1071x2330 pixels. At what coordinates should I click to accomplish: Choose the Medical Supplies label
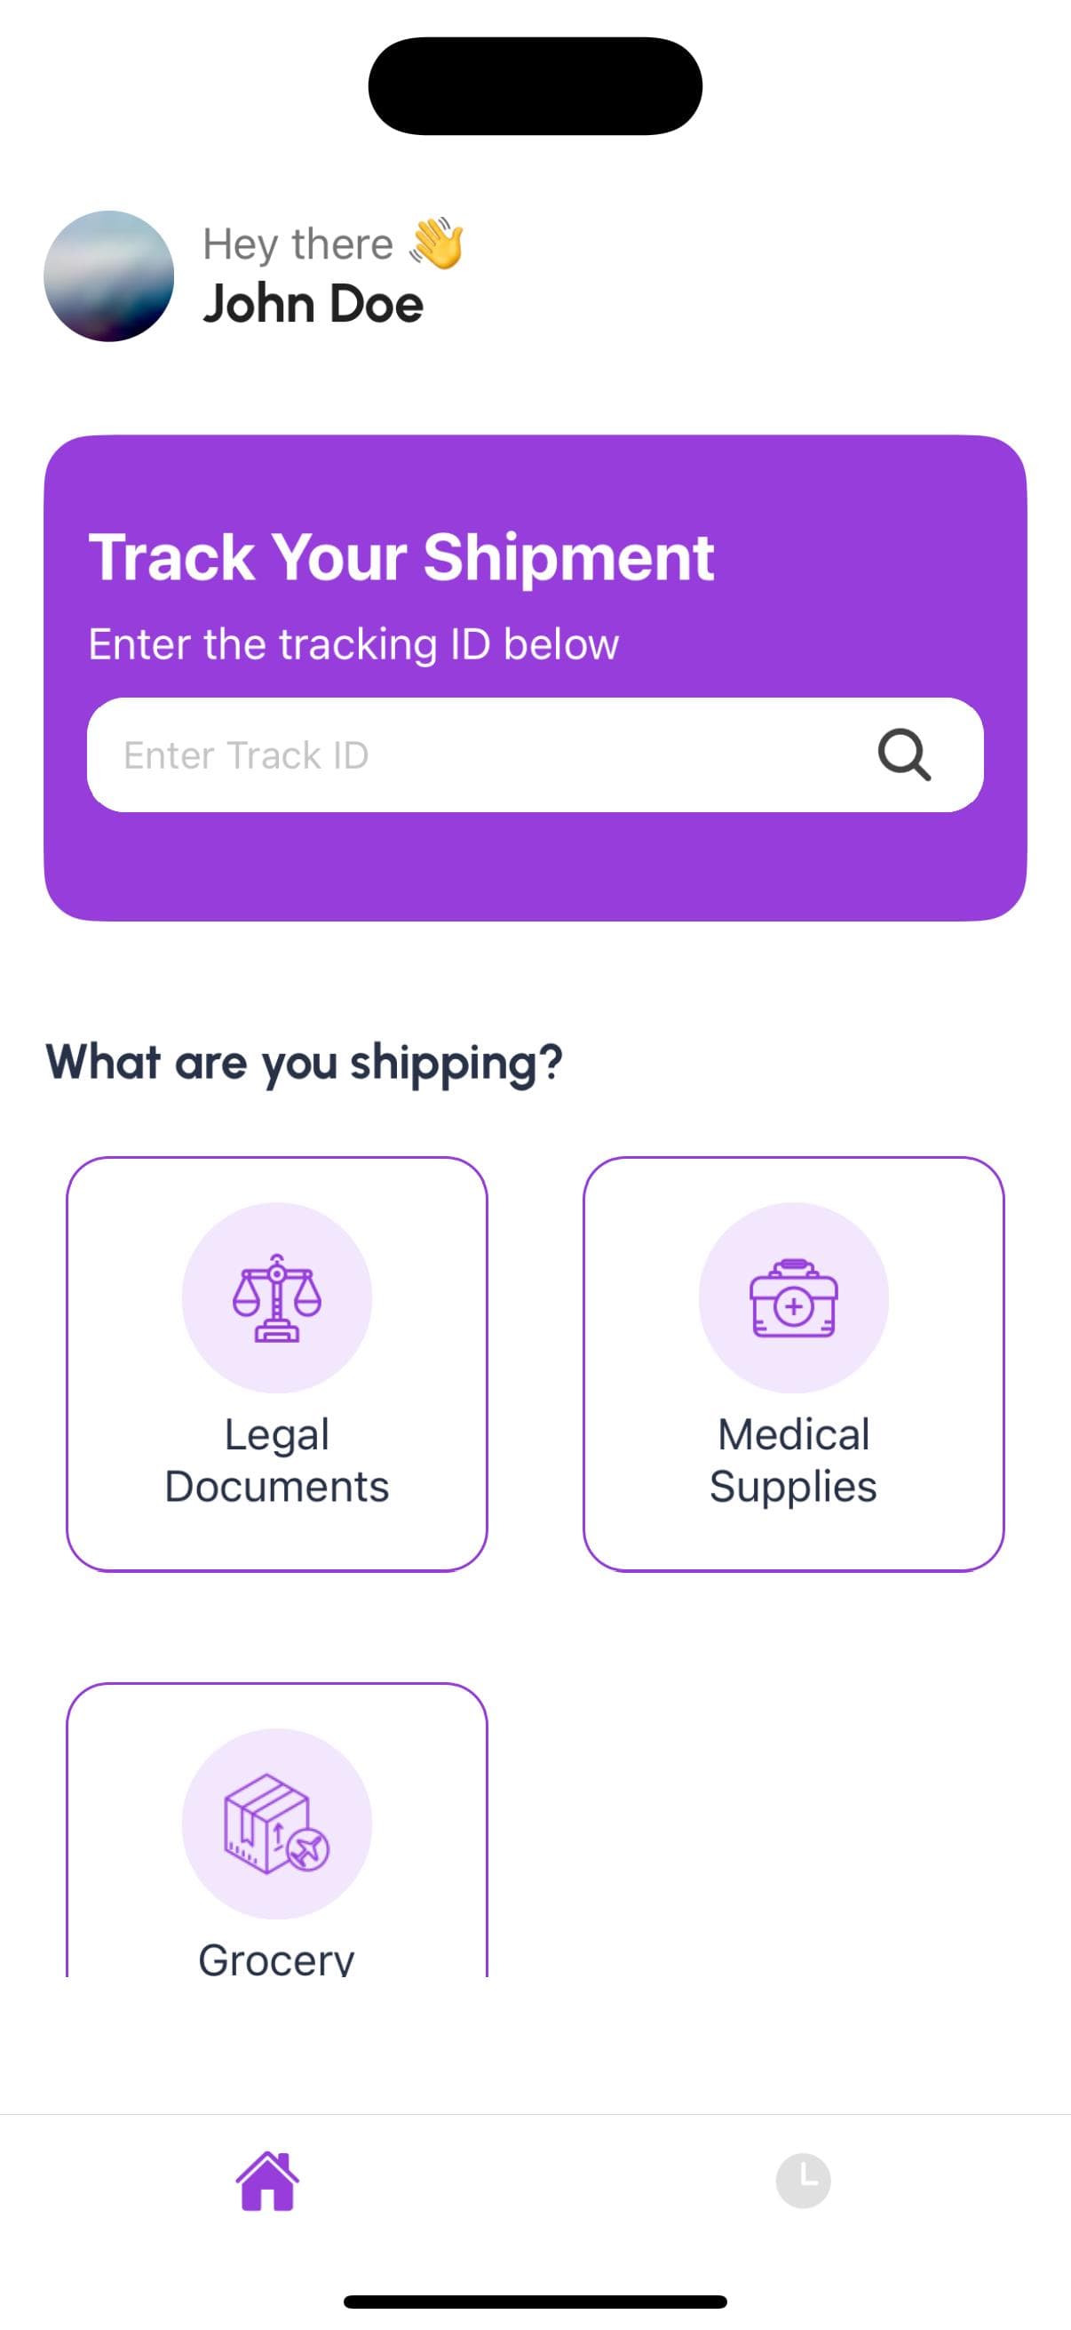point(794,1460)
